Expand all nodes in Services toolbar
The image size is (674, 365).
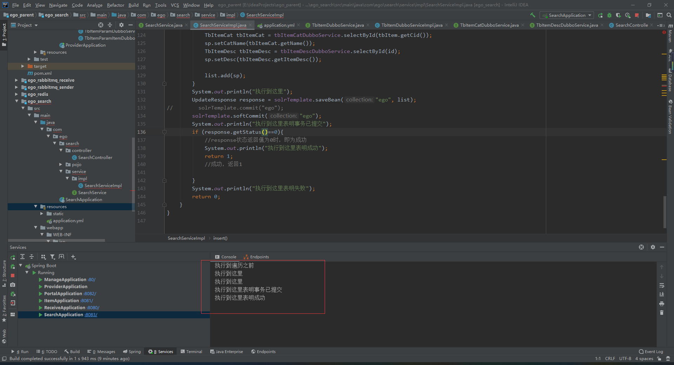tap(22, 257)
